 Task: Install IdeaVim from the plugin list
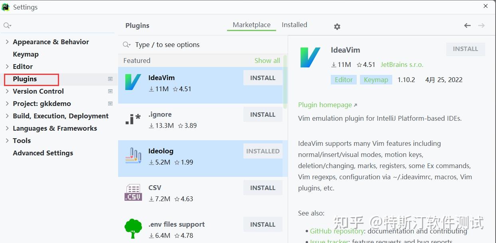263,78
